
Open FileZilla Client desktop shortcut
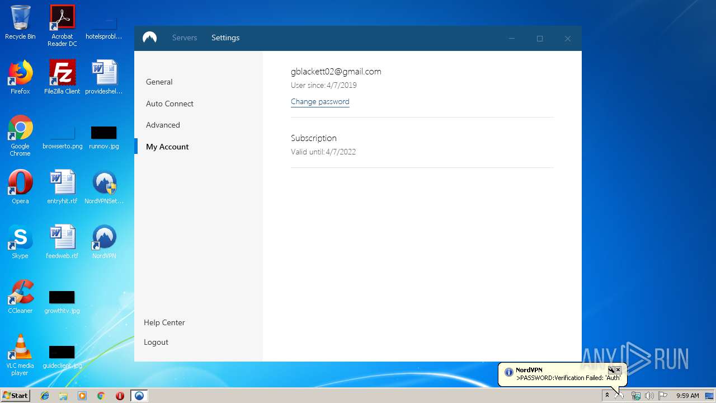[x=62, y=77]
